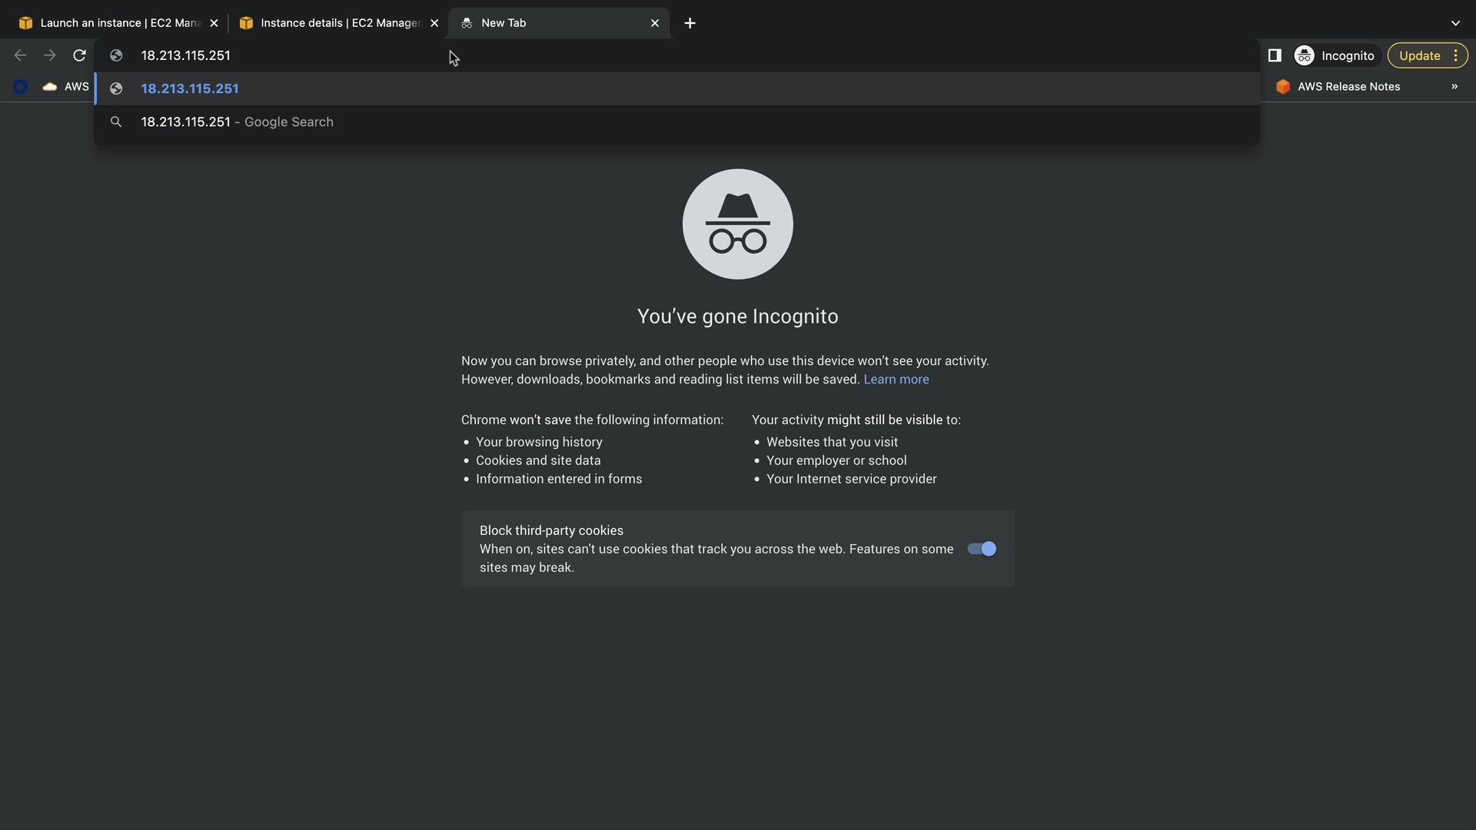Click the Learn more link
The height and width of the screenshot is (830, 1476).
coord(896,380)
